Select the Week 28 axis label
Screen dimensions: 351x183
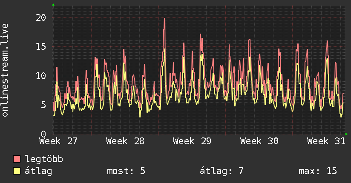click(125, 141)
